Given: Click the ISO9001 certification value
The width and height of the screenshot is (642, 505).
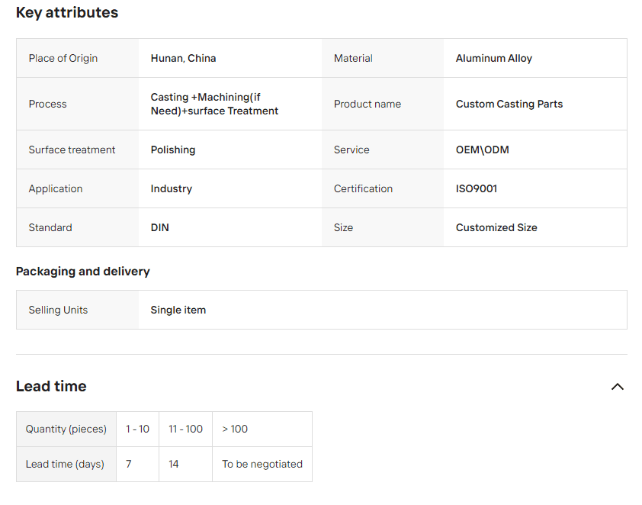Looking at the screenshot, I should pos(476,189).
